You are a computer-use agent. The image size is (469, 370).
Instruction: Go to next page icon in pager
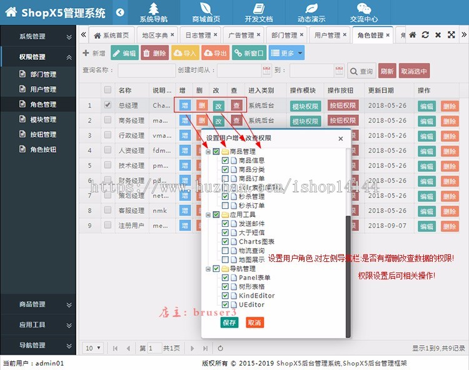click(193, 348)
